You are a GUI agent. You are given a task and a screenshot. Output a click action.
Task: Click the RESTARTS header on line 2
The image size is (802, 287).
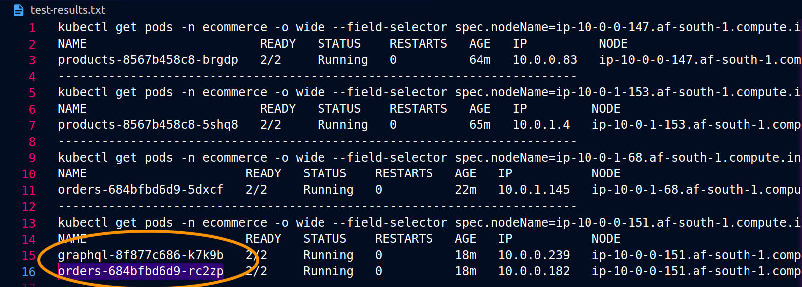tap(419, 44)
